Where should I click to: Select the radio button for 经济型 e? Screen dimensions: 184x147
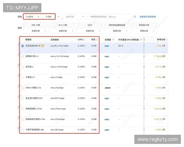coord(22,67)
